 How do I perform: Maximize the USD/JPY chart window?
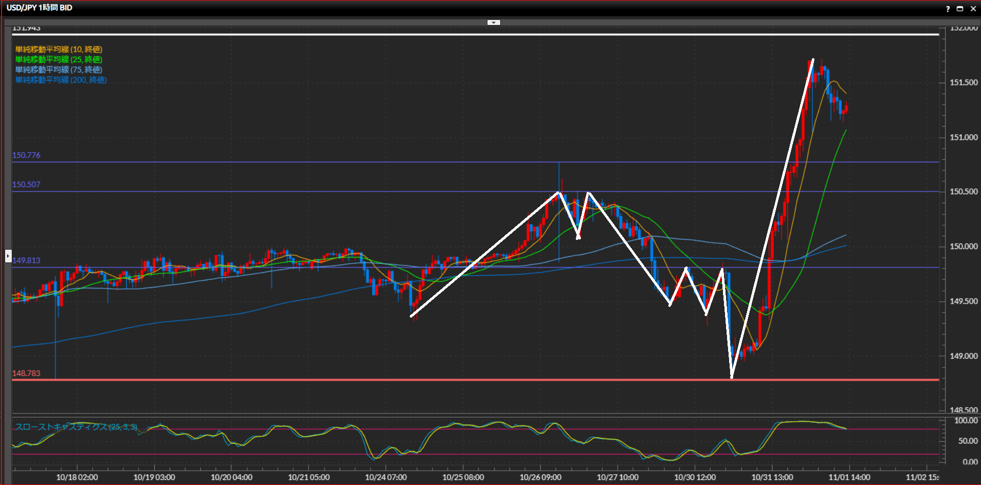960,9
